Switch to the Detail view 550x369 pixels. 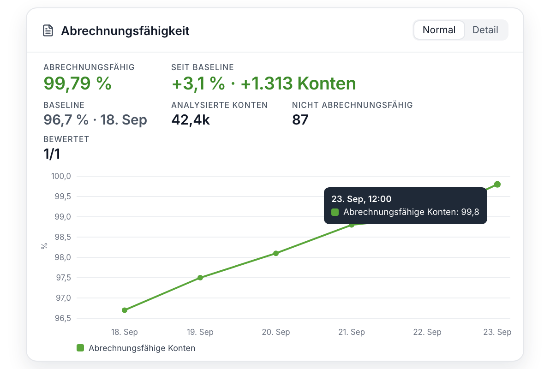[485, 30]
